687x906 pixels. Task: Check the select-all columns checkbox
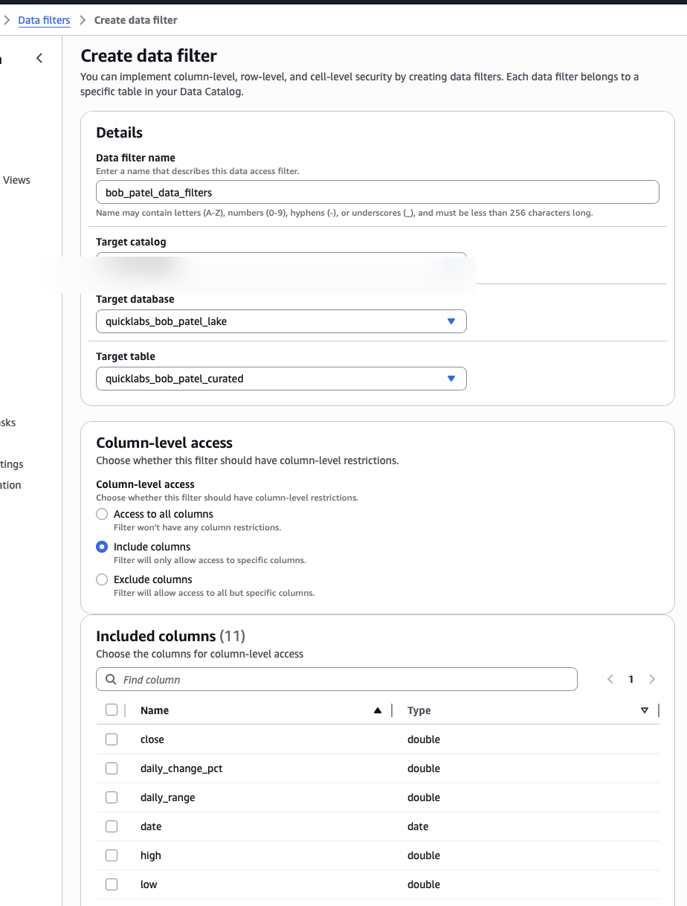click(112, 710)
